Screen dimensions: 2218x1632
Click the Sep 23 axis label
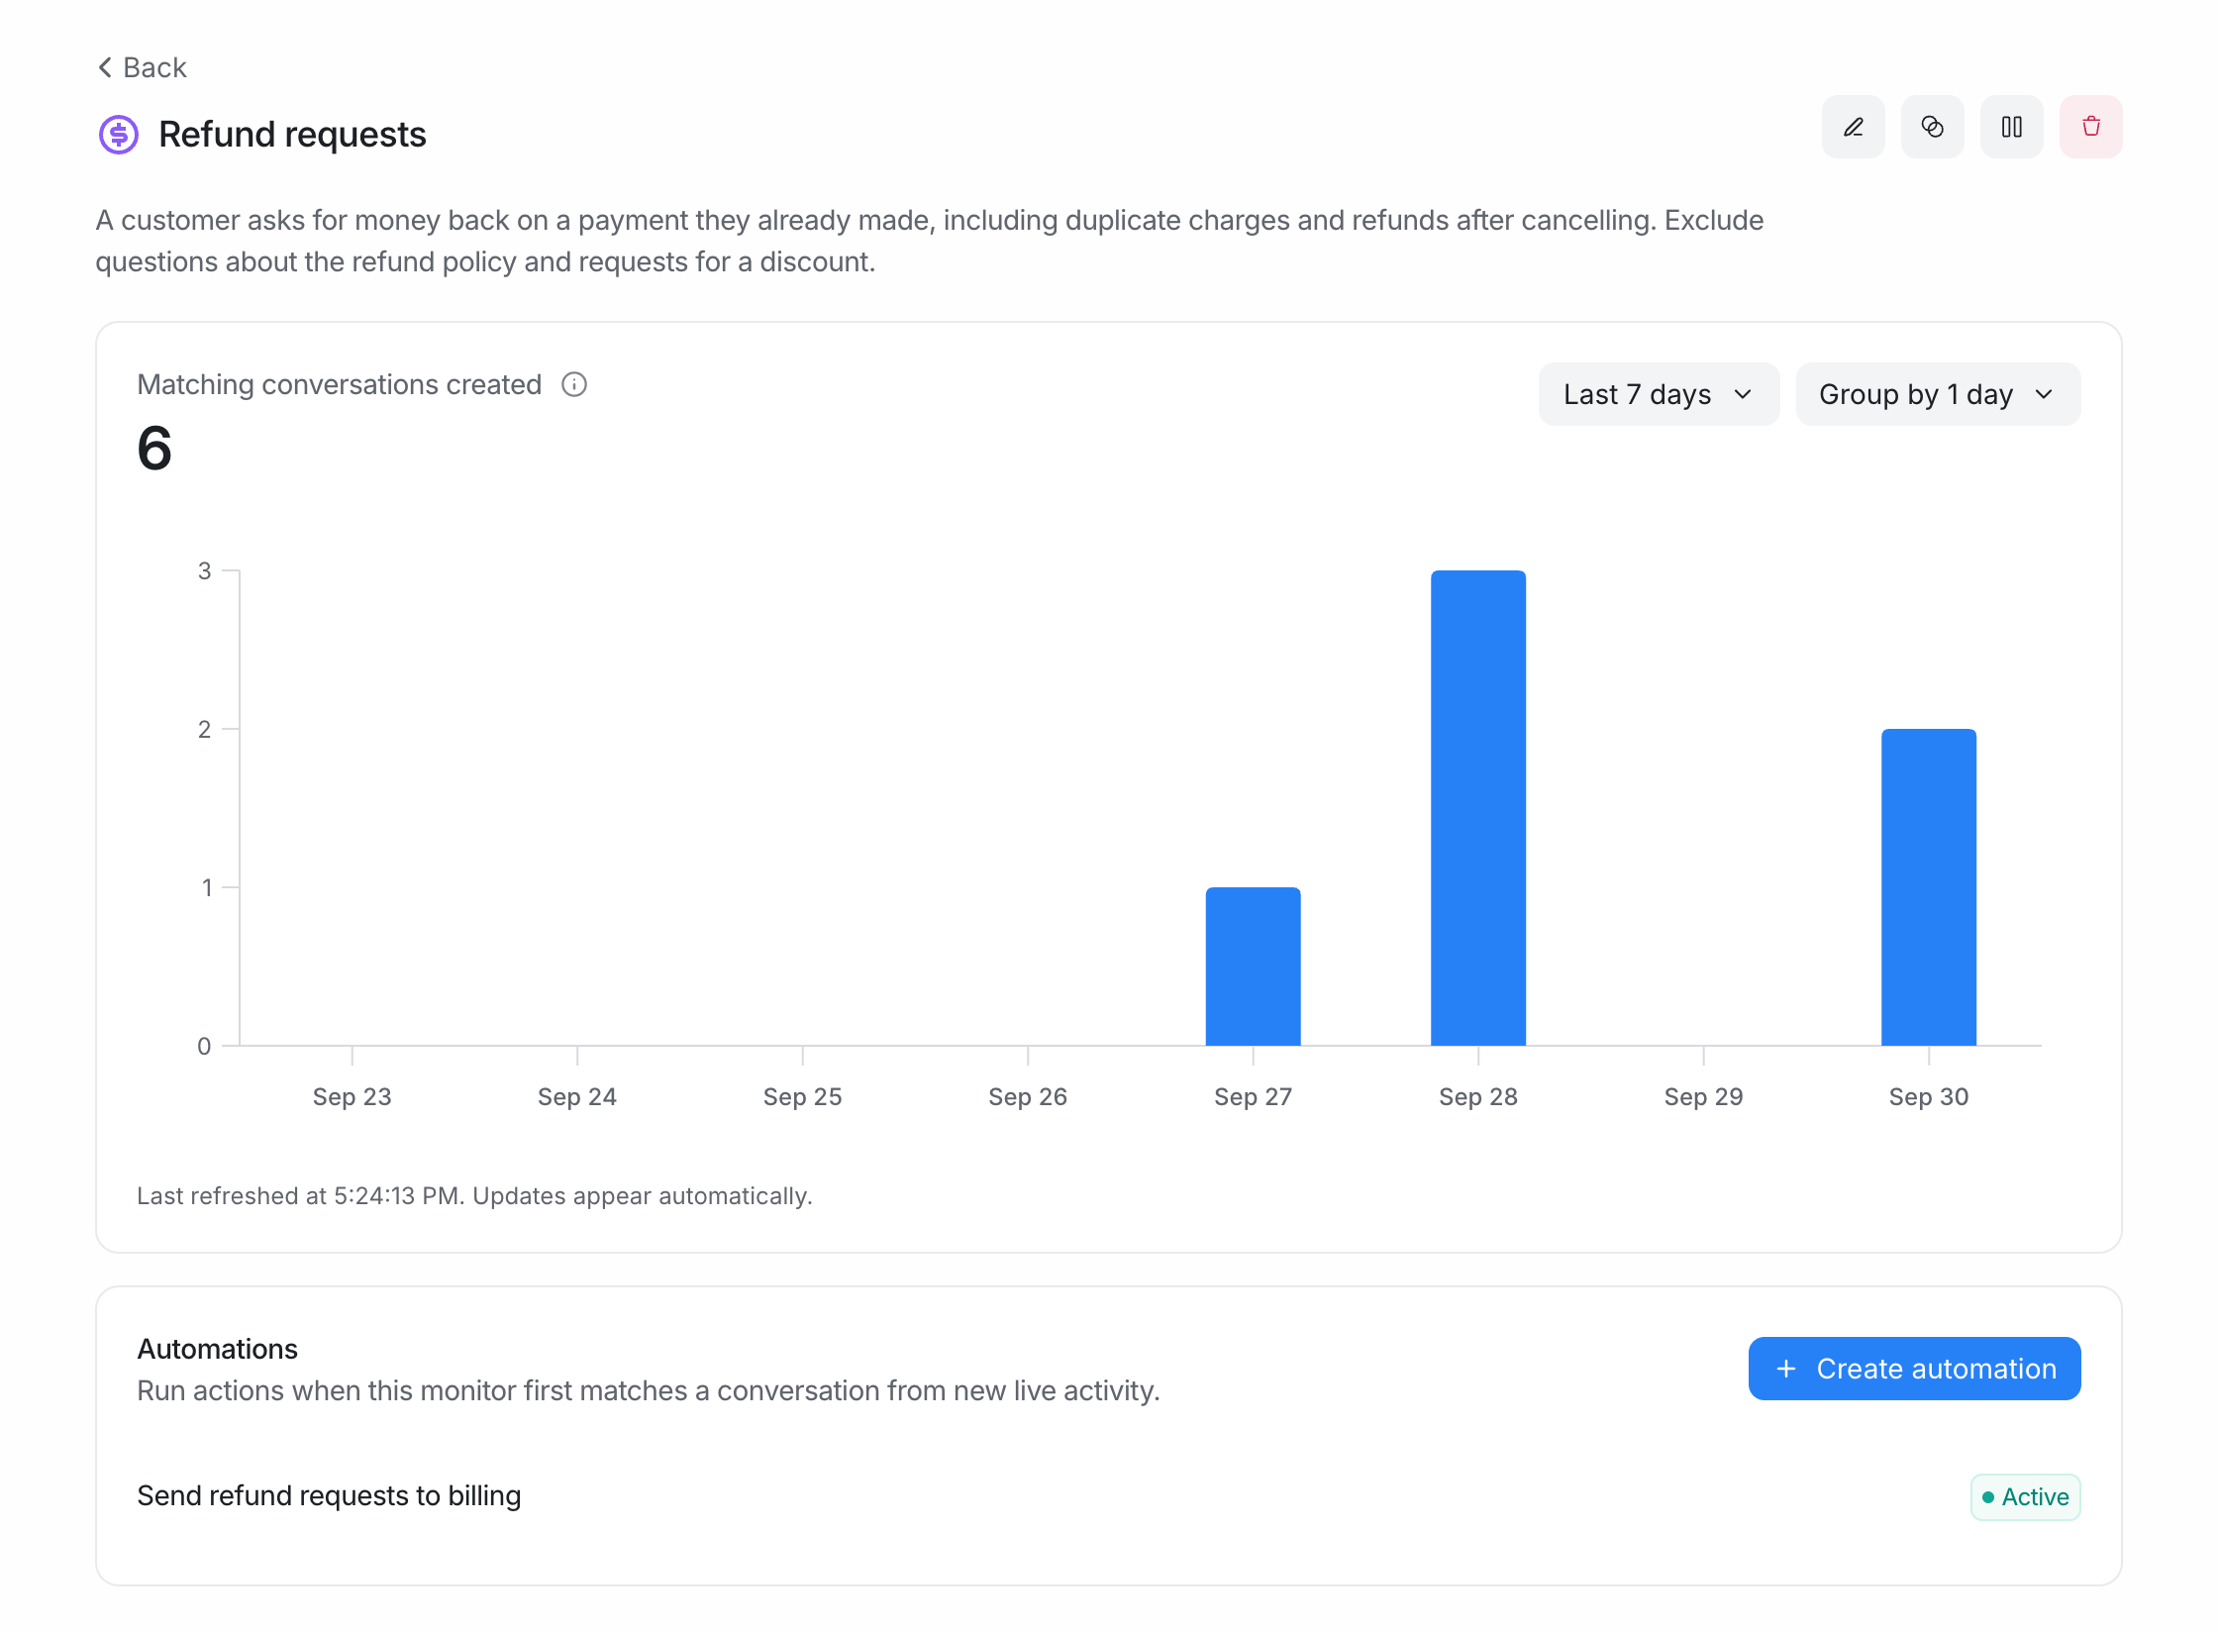coord(352,1097)
